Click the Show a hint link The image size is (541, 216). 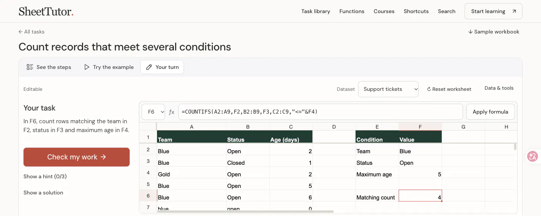(45, 176)
